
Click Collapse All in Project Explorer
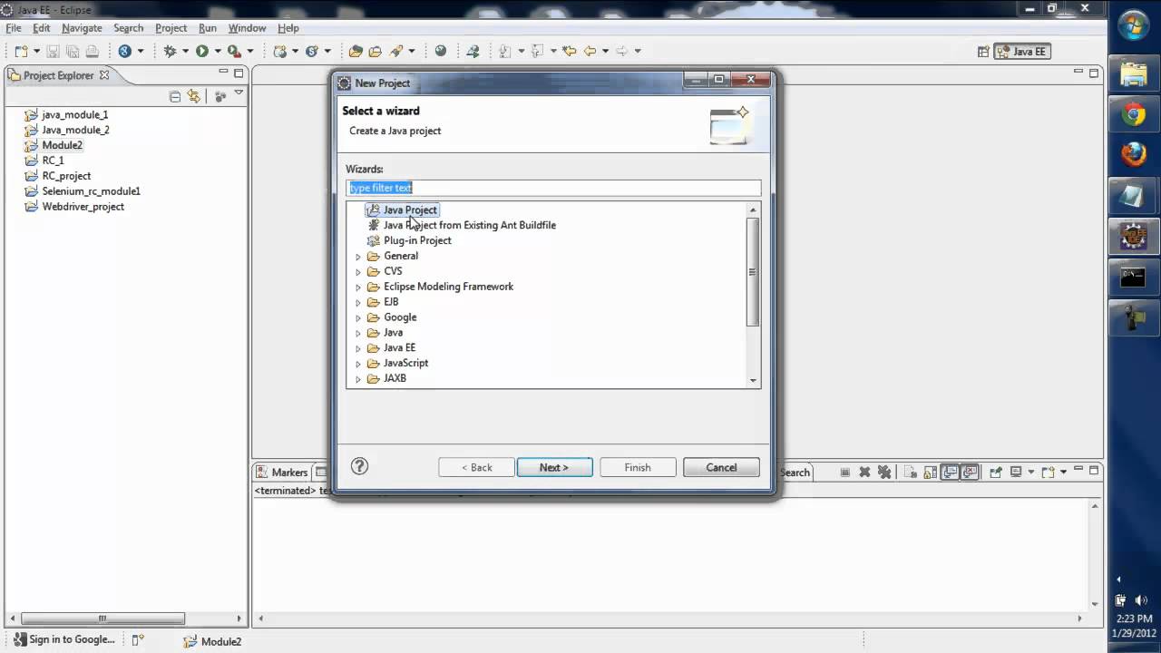[x=175, y=96]
